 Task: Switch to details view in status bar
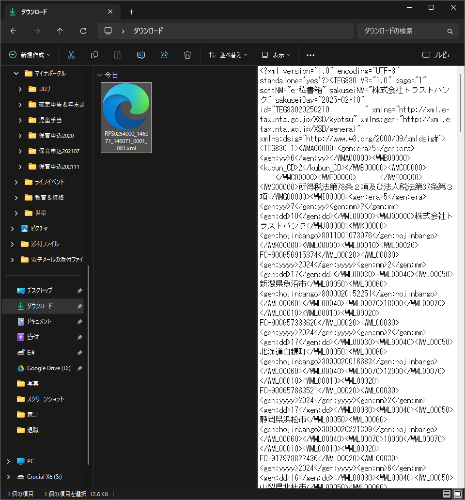pos(447,494)
